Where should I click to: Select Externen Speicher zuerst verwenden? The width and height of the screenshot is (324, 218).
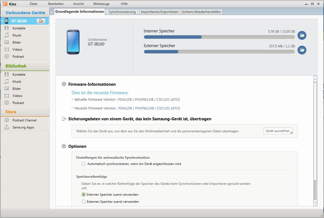(84, 201)
